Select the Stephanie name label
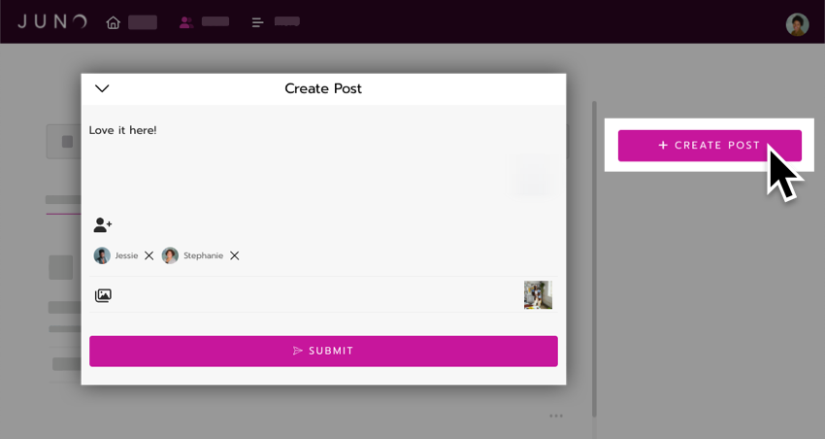The height and width of the screenshot is (439, 825). tap(203, 255)
